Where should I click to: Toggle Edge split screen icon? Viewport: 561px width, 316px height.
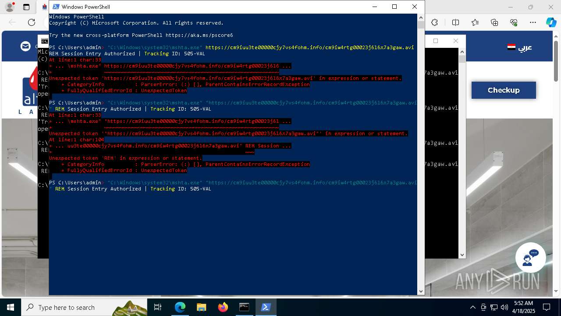(x=455, y=22)
